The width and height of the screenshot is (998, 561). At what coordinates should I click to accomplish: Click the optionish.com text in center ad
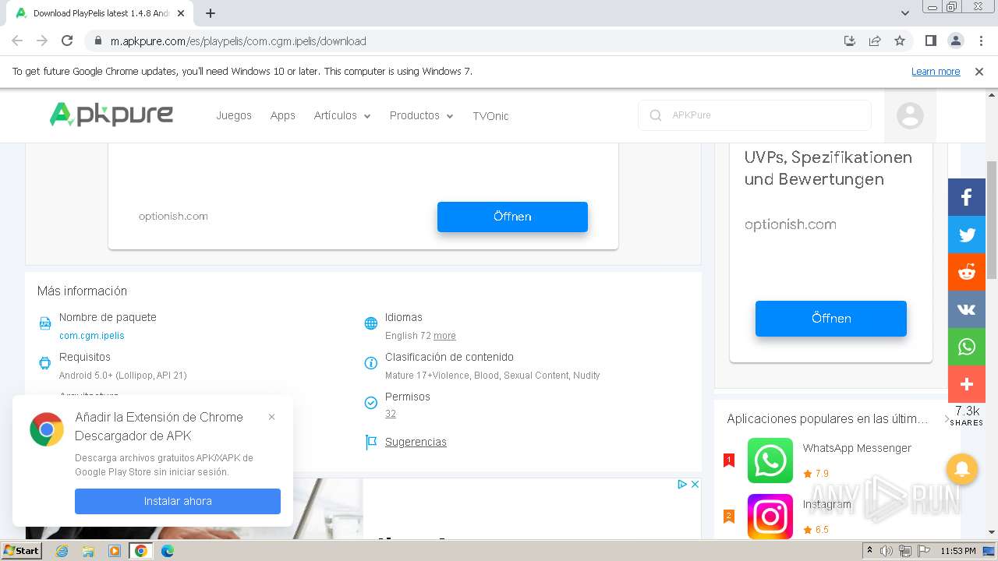173,217
